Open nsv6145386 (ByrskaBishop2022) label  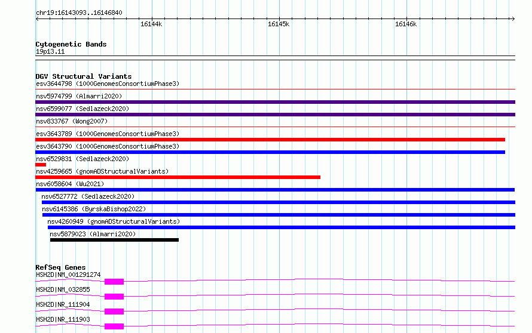tap(94, 209)
